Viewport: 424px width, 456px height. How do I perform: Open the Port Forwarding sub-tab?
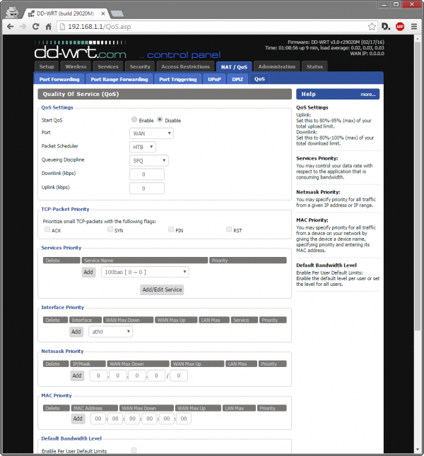pyautogui.click(x=60, y=79)
